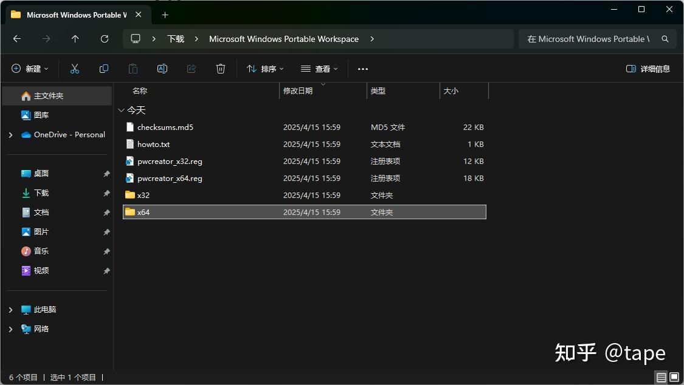Open the 新建 new item dropdown
This screenshot has width=684, height=385.
click(x=29, y=68)
